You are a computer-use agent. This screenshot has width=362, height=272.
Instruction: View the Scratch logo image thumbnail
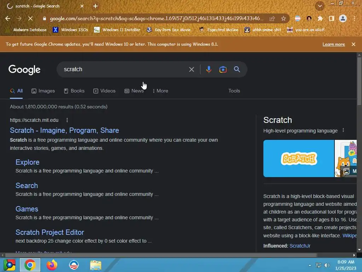click(298, 158)
